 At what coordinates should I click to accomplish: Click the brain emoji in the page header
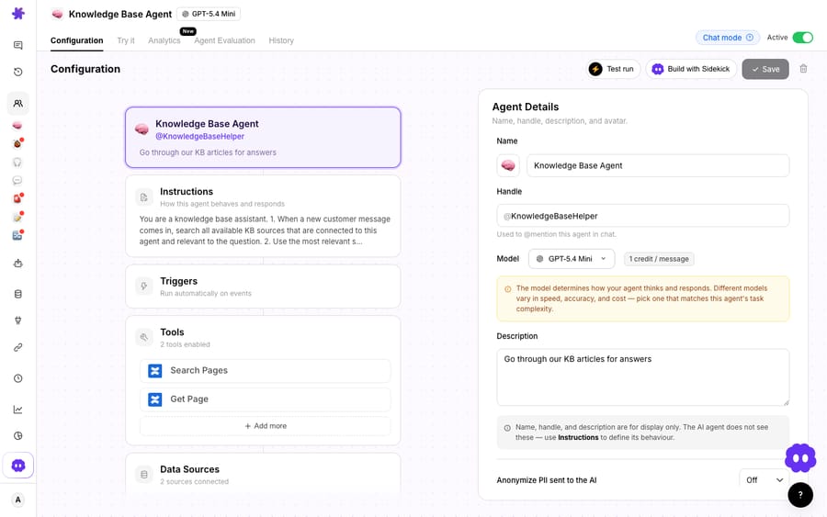click(57, 14)
